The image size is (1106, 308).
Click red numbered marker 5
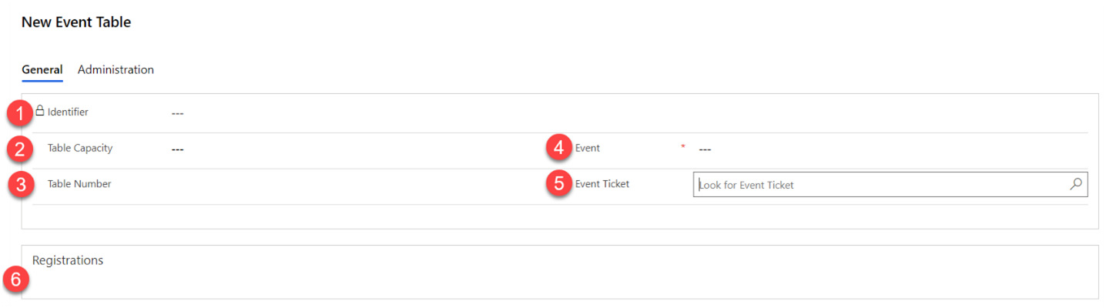pos(559,185)
